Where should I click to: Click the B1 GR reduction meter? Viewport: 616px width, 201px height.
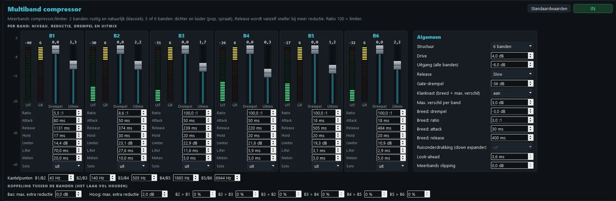coord(40,74)
